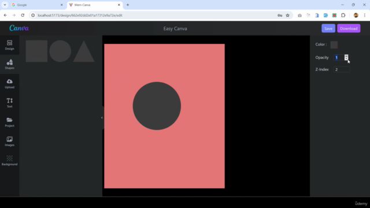
Task: Go forward in browser history
Action: coord(14,15)
